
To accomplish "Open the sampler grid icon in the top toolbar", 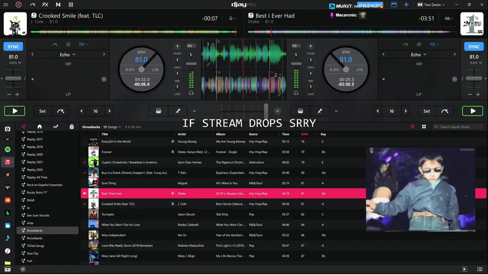I will pos(71,5).
